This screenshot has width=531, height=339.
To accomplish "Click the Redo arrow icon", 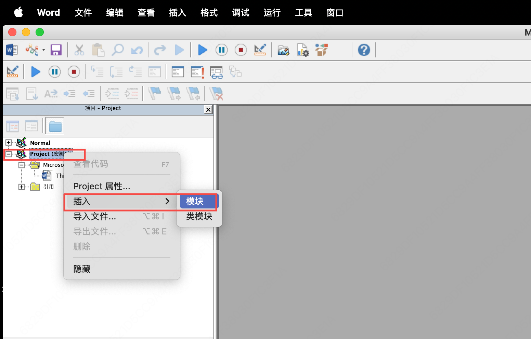I will tap(160, 50).
